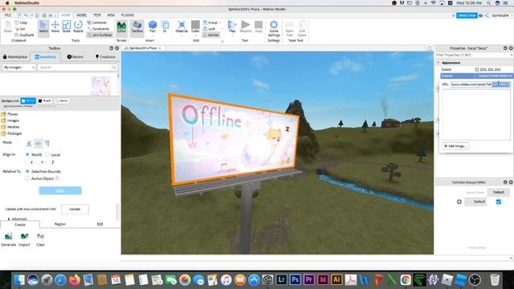Click the Resume test button
Viewport: 514px width, 289px height.
pos(246,26)
